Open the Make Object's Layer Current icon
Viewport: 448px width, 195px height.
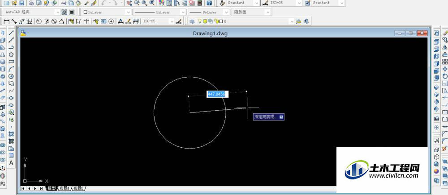click(298, 21)
